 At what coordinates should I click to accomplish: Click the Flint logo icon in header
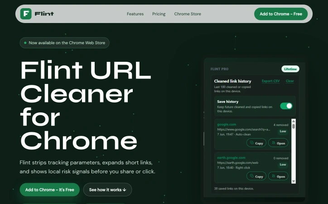[x=26, y=14]
